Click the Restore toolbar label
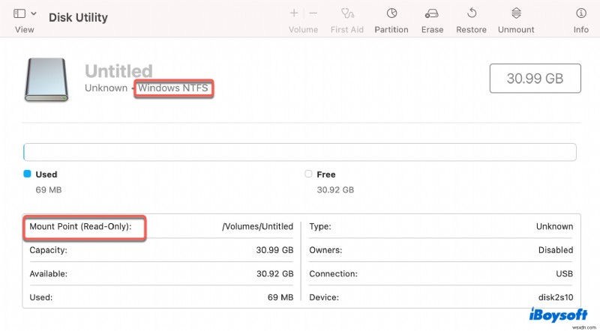The width and height of the screenshot is (600, 331). [472, 29]
